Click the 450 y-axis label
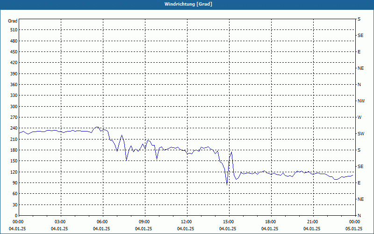This screenshot has height=234, width=374. click(x=14, y=52)
